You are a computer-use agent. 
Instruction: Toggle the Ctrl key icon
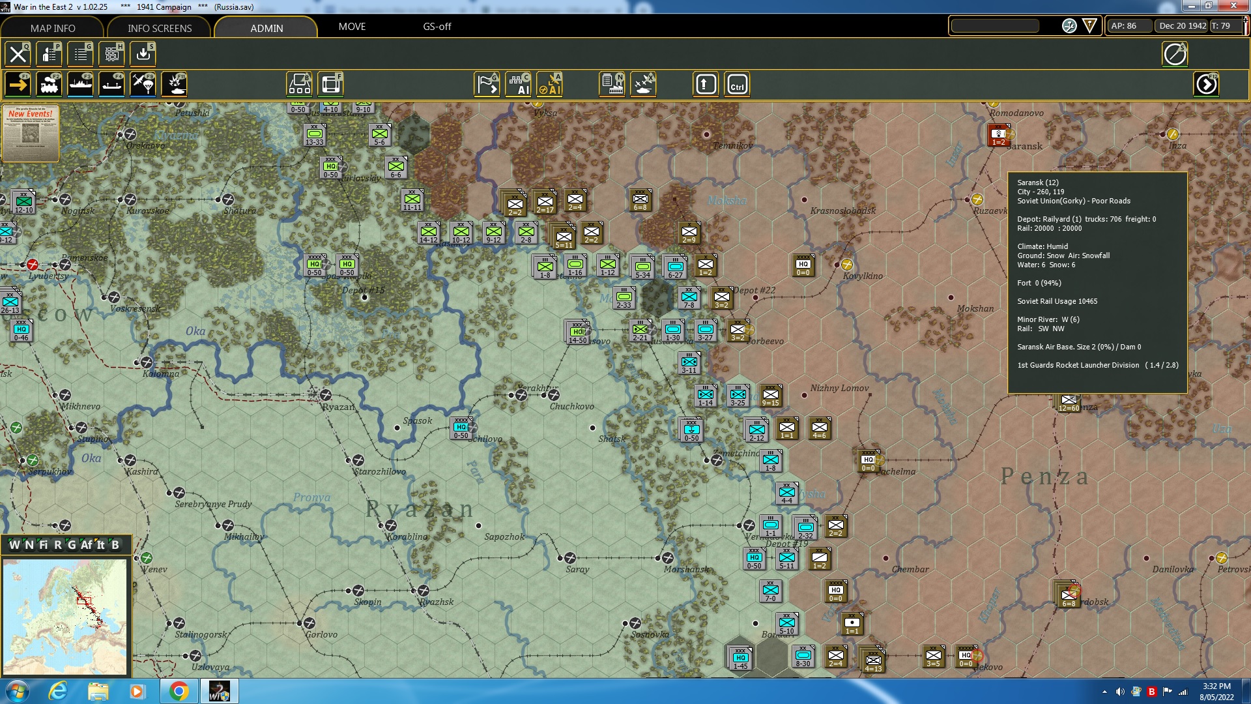coord(737,84)
